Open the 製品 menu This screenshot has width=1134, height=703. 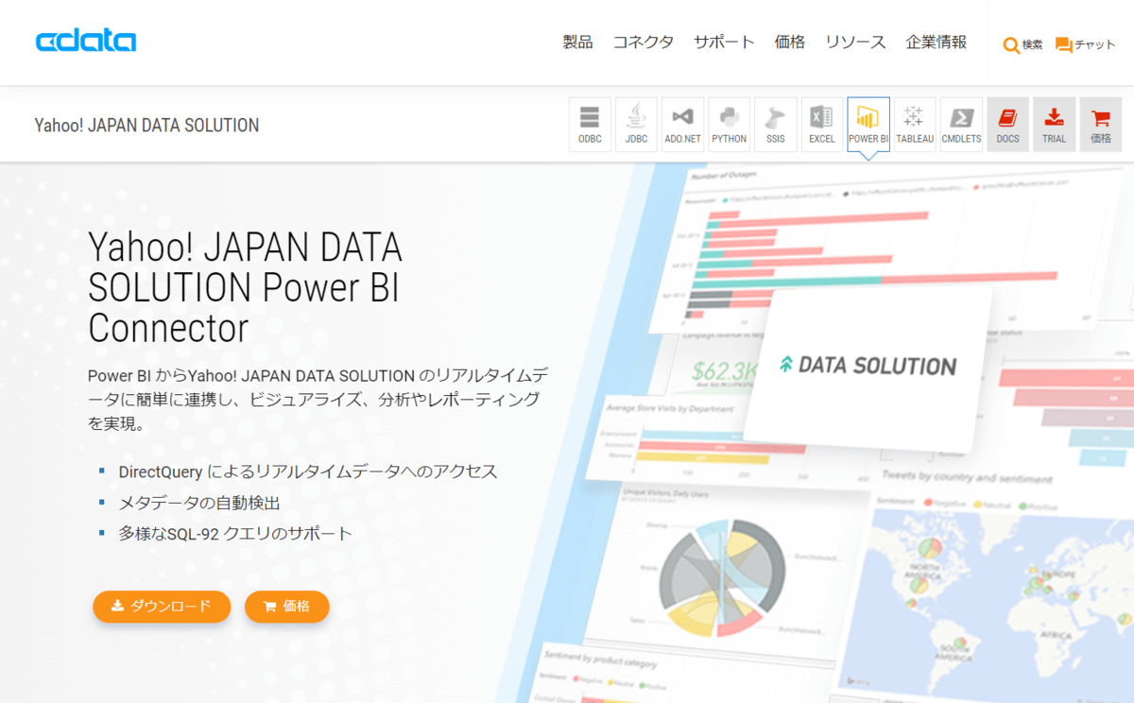click(x=577, y=42)
